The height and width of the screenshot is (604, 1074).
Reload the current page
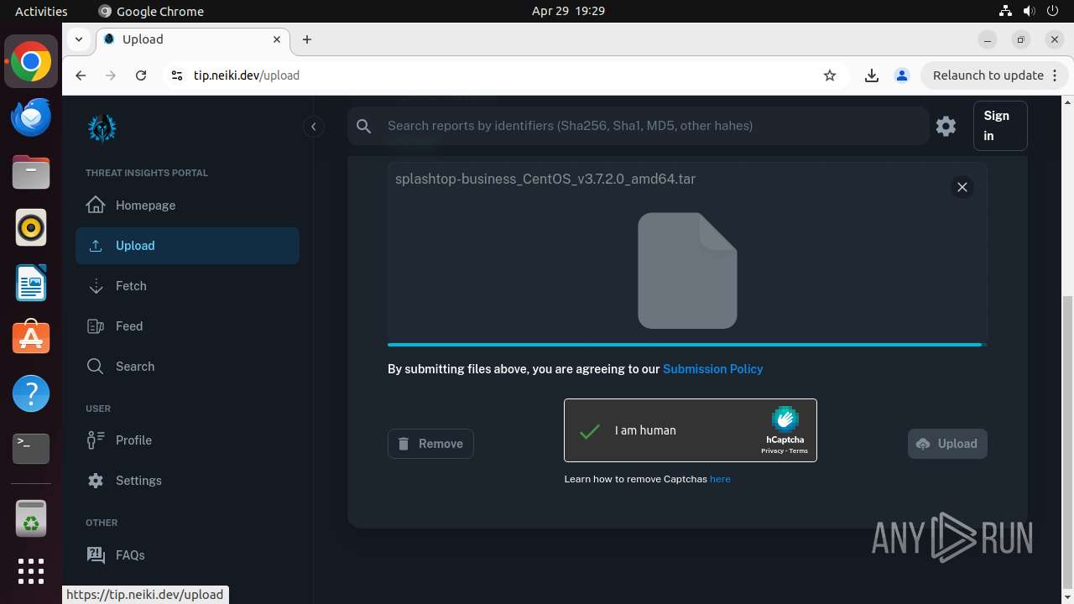[x=141, y=75]
